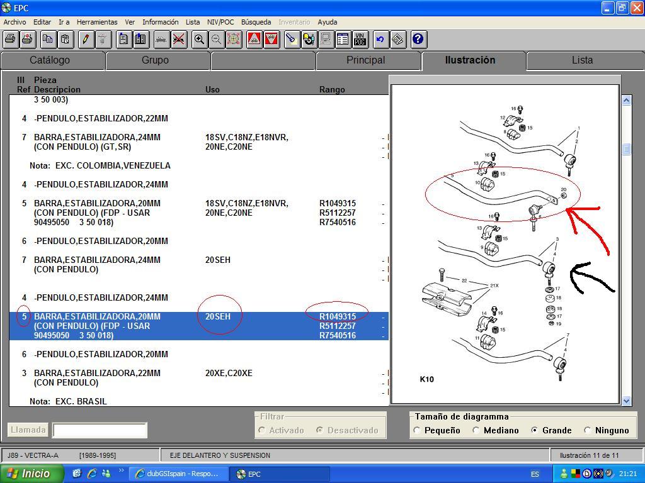The width and height of the screenshot is (645, 483).
Task: Open clubGSIspain browser window from taskbar
Action: [x=178, y=474]
